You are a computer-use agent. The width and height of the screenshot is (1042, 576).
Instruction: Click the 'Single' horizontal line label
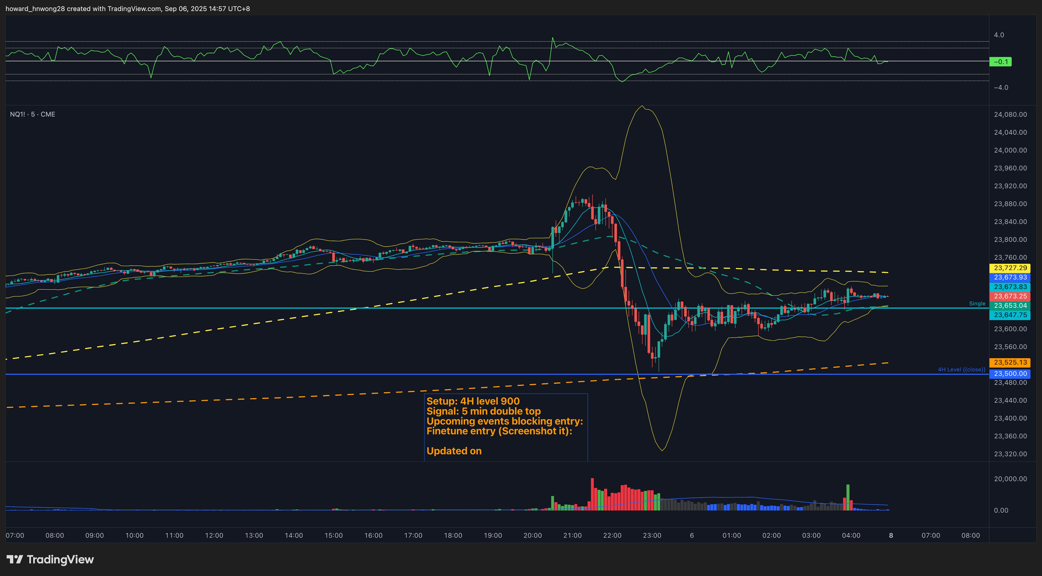click(977, 304)
